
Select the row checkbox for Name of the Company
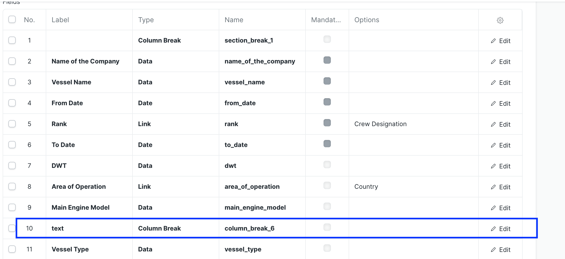point(12,61)
